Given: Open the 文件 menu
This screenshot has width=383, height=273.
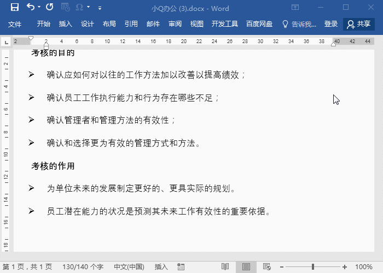Looking at the screenshot, I should click(x=15, y=24).
